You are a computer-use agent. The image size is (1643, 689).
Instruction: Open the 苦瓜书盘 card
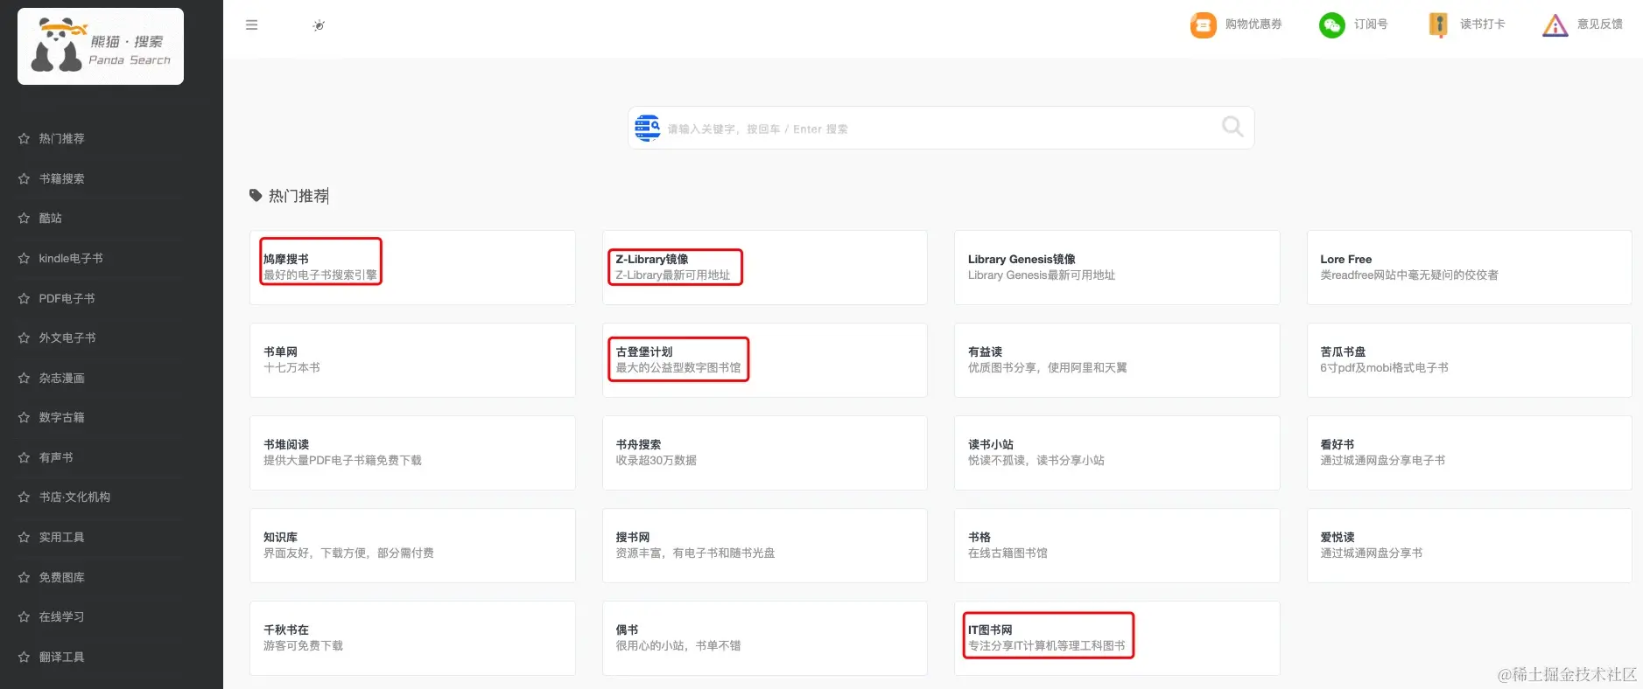[1469, 360]
